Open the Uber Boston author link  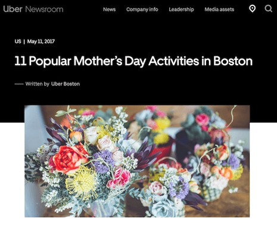(x=66, y=84)
